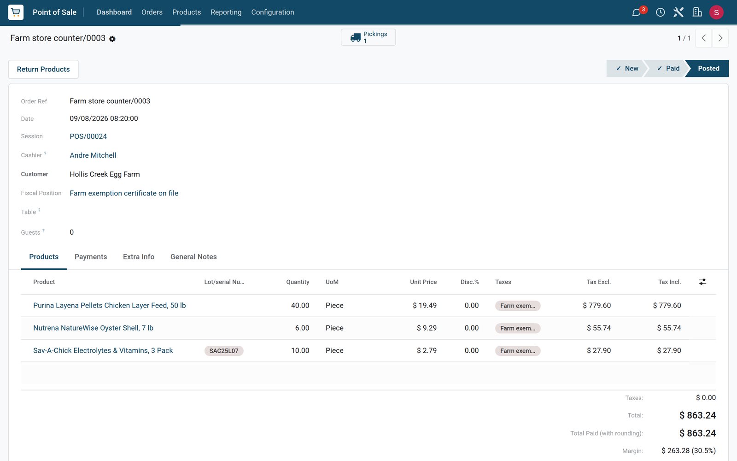The width and height of the screenshot is (737, 461).
Task: Open the Reporting menu
Action: (226, 12)
